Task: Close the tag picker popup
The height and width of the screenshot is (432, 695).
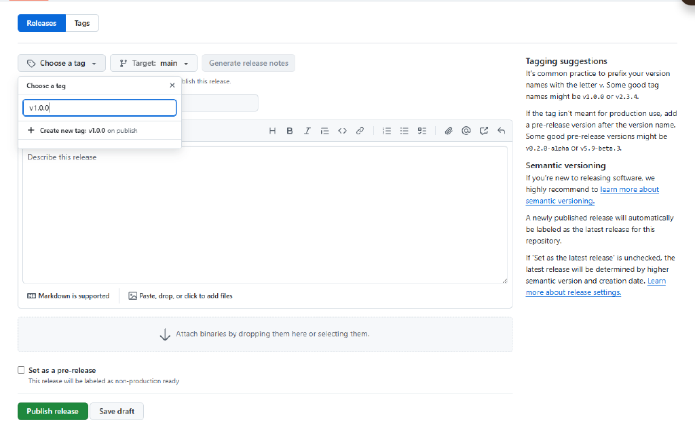Action: 172,85
